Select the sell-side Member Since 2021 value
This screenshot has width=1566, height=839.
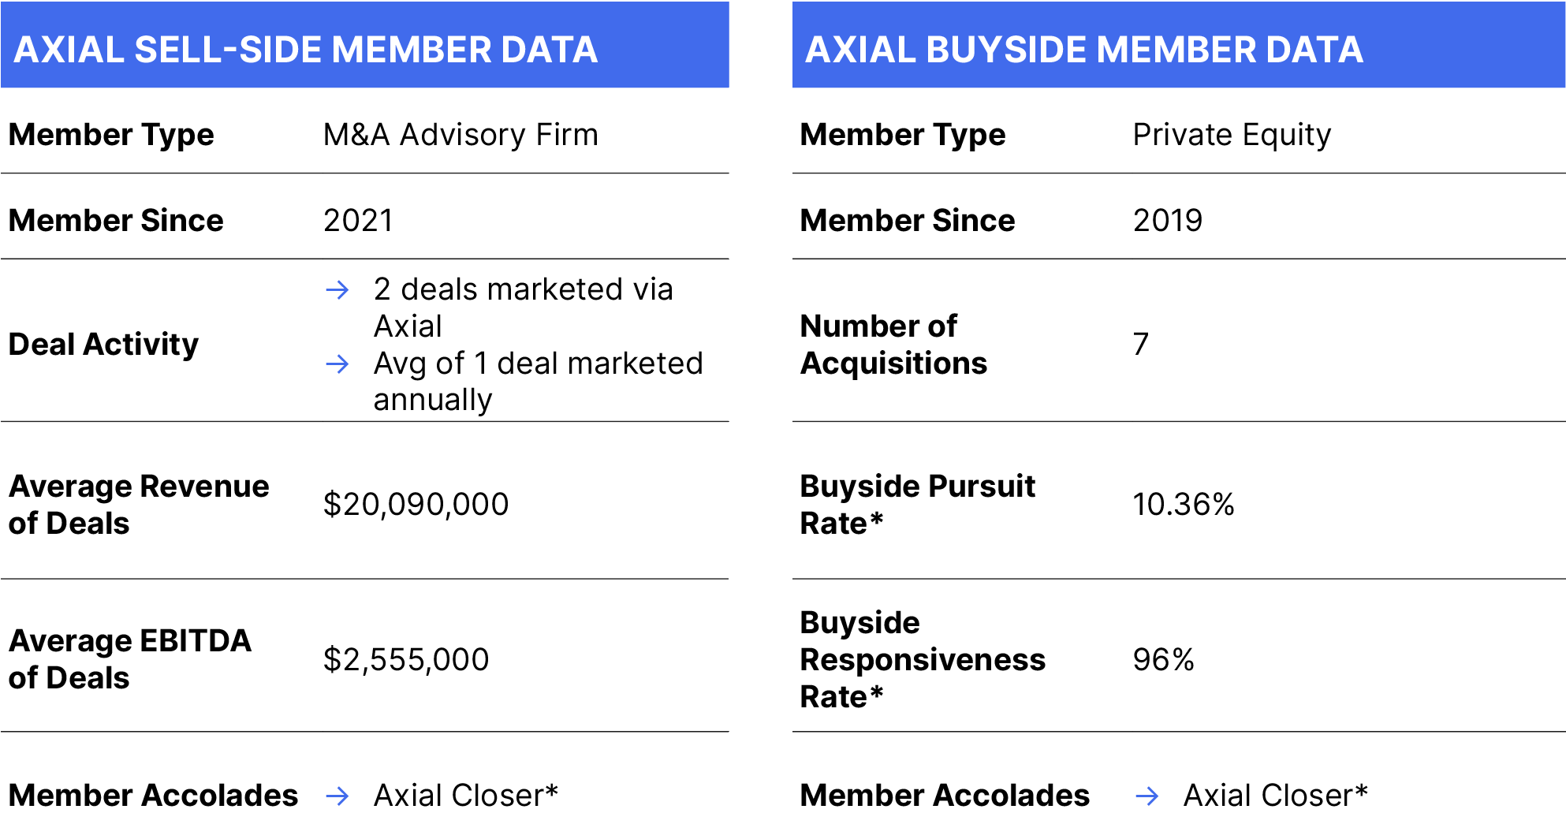click(358, 220)
